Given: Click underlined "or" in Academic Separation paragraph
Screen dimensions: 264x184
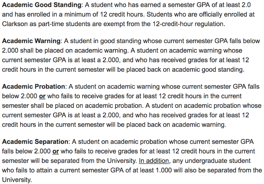Looking at the screenshot, I should (x=56, y=151).
